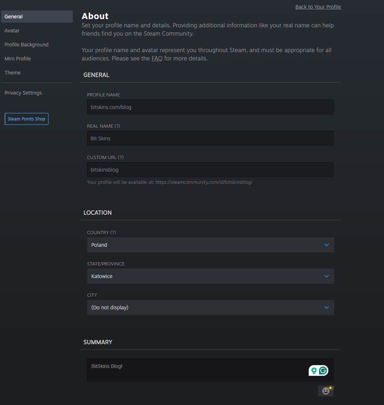
Task: Open the Profile Background section
Action: 27,45
